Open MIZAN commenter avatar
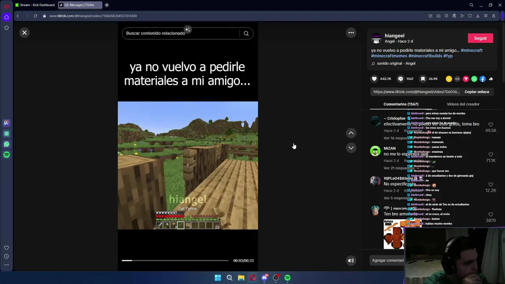Image resolution: width=505 pixels, height=284 pixels. coord(375,151)
